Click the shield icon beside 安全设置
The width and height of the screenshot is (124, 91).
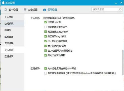click(x=25, y=9)
